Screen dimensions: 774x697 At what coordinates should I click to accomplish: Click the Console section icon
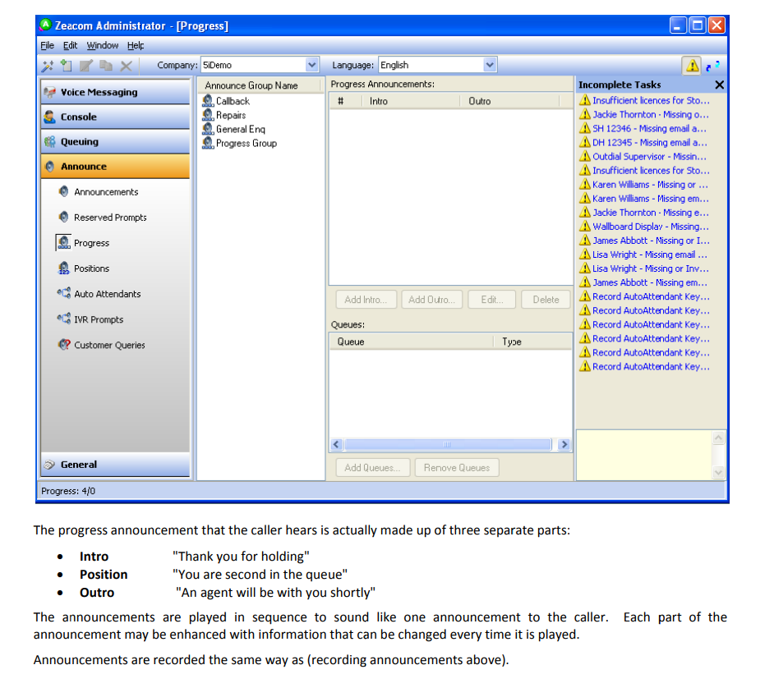coord(50,117)
